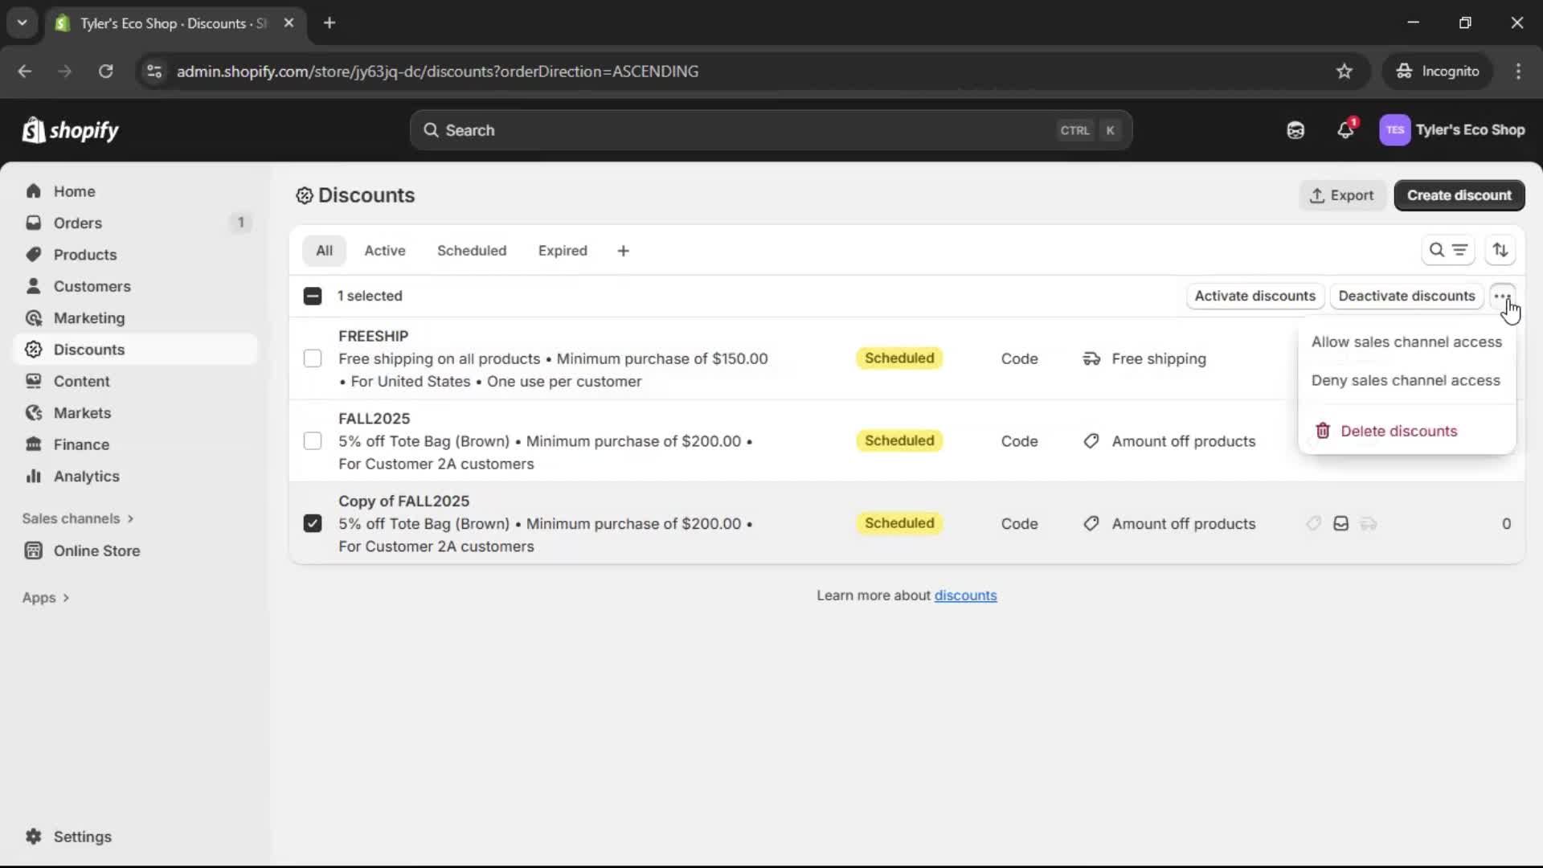Open the notifications bell

point(1346,129)
